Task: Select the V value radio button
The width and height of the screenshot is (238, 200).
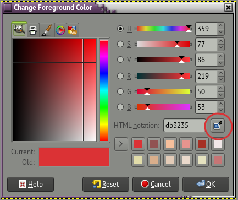Action: (120, 60)
